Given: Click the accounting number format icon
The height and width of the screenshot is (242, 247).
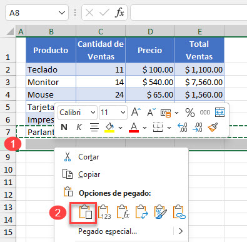Looking at the screenshot, I should click(166, 113).
